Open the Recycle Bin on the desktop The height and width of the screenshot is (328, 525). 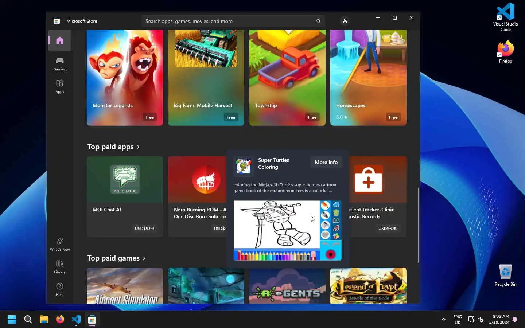505,275
